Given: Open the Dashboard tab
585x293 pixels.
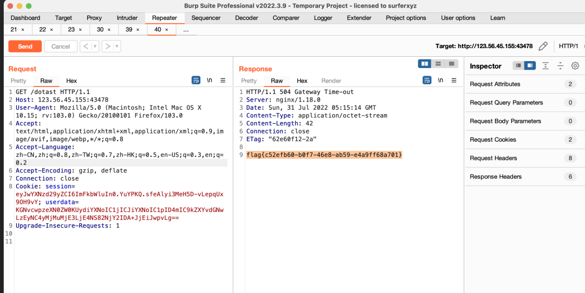Looking at the screenshot, I should pyautogui.click(x=25, y=18).
